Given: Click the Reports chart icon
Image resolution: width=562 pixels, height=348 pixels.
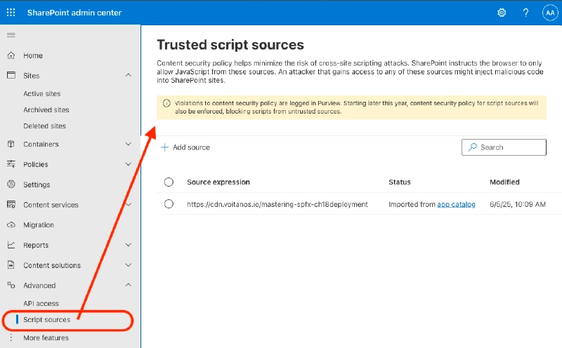Looking at the screenshot, I should 11,245.
